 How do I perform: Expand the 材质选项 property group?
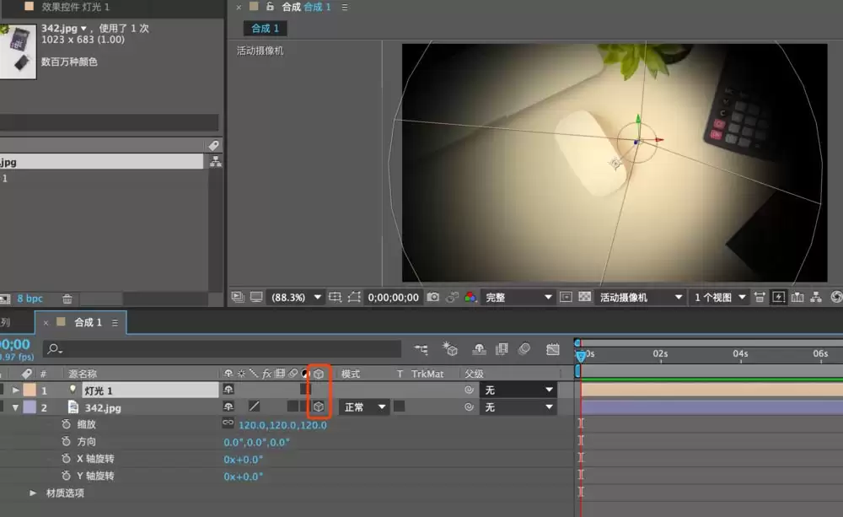coord(33,493)
